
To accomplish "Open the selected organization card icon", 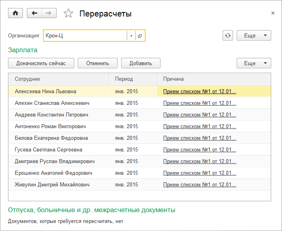I will (x=140, y=36).
